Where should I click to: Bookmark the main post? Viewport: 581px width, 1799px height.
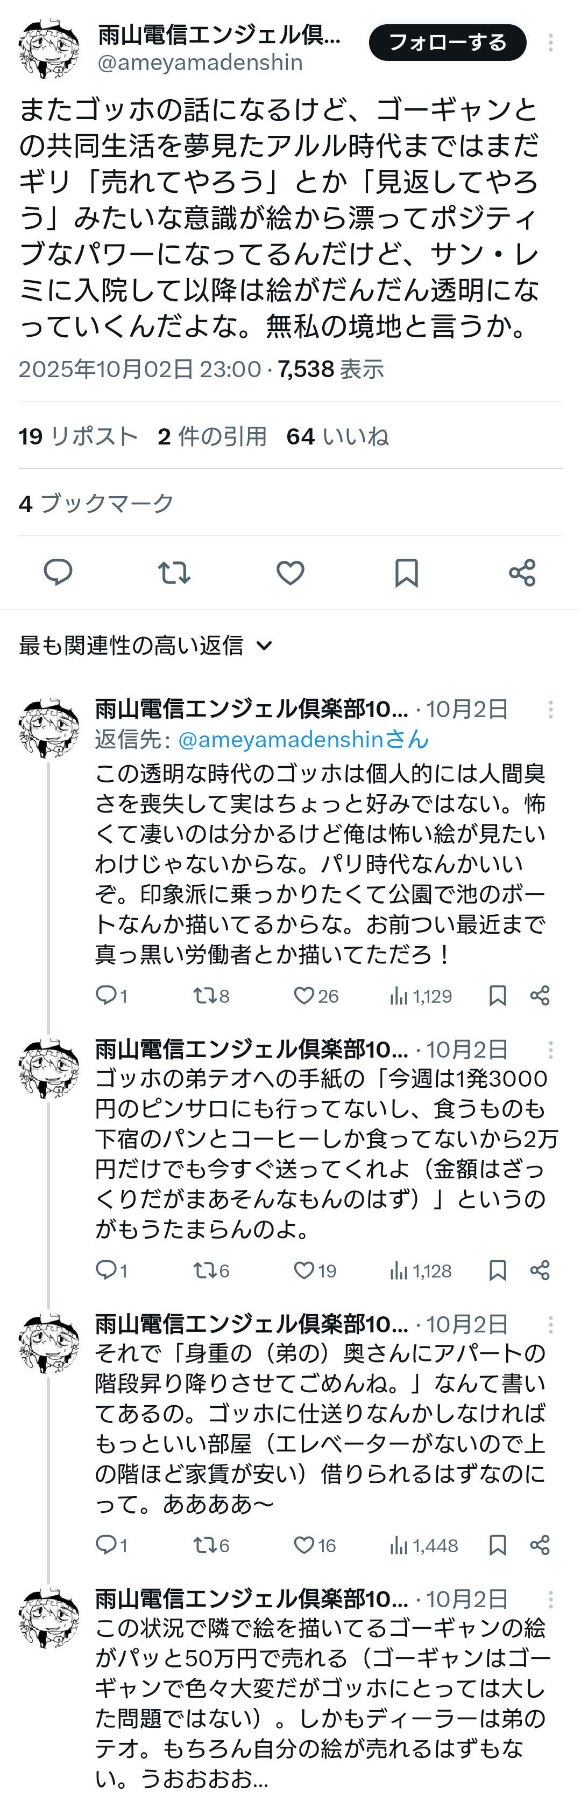click(406, 573)
